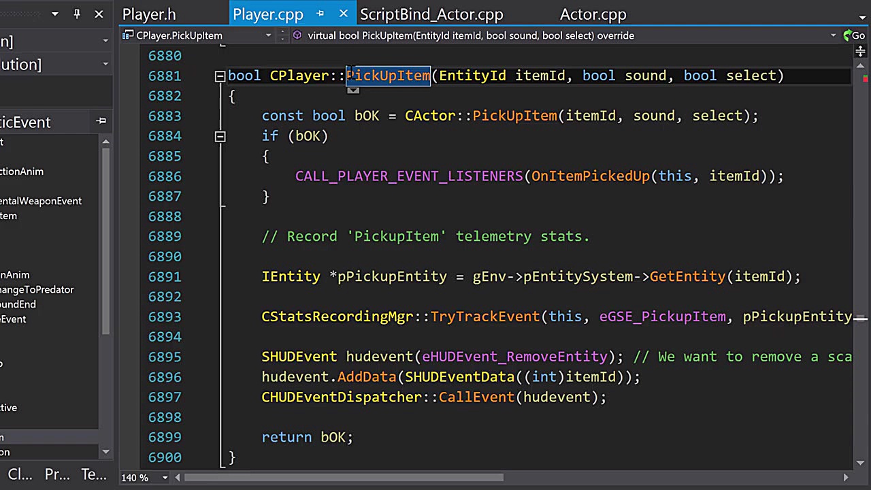Click the green Go button
This screenshot has height=490, width=871.
[x=854, y=35]
